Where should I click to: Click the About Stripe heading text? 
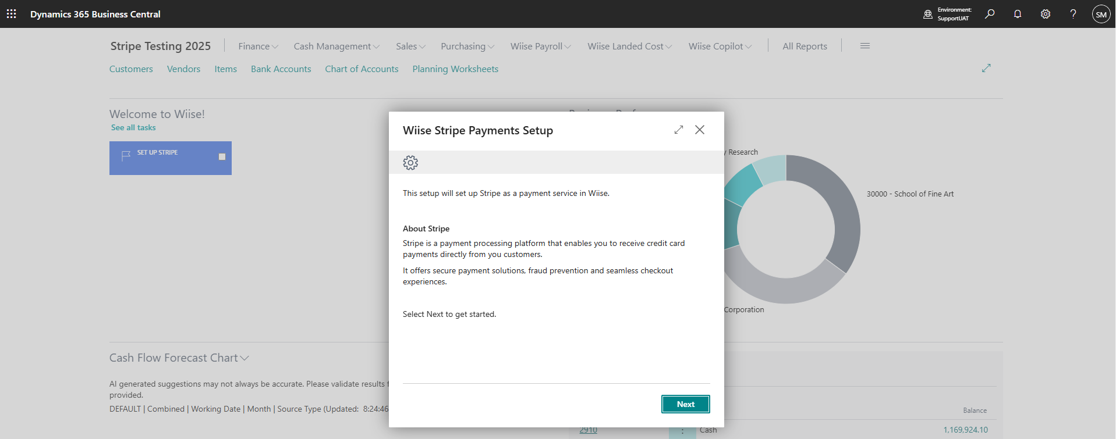426,229
